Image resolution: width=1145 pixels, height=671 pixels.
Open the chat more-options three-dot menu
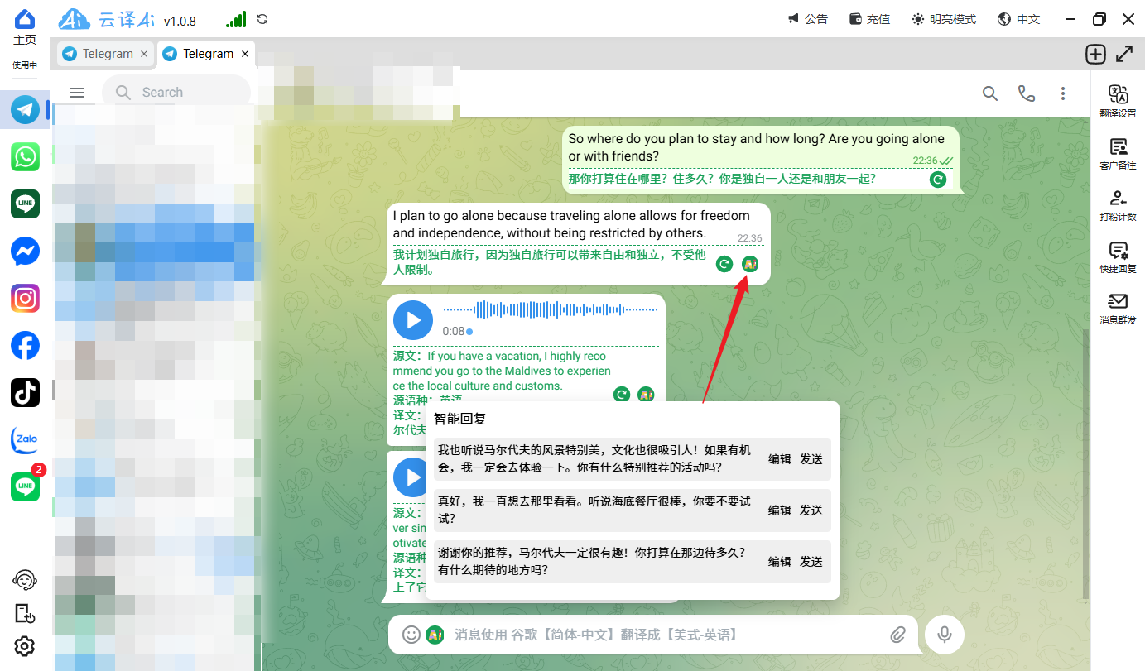1063,93
